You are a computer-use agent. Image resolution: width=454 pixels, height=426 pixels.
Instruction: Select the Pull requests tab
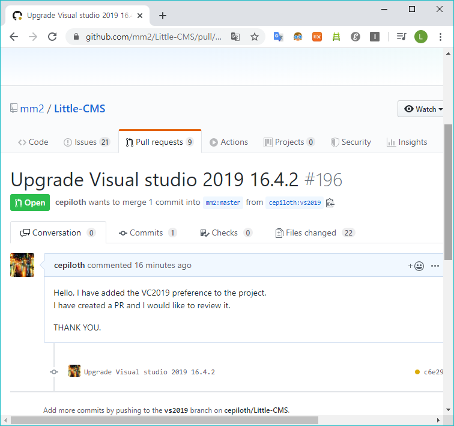point(160,142)
